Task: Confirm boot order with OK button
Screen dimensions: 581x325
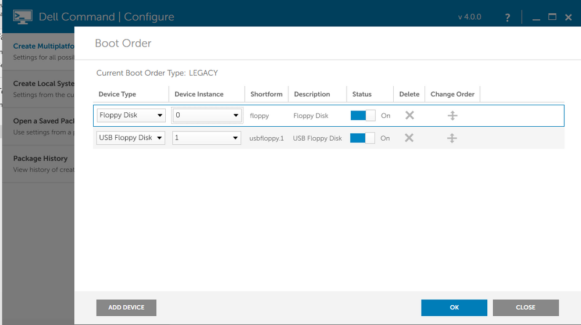Action: click(x=454, y=308)
